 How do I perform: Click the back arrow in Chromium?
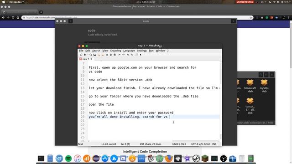[x=3, y=17]
